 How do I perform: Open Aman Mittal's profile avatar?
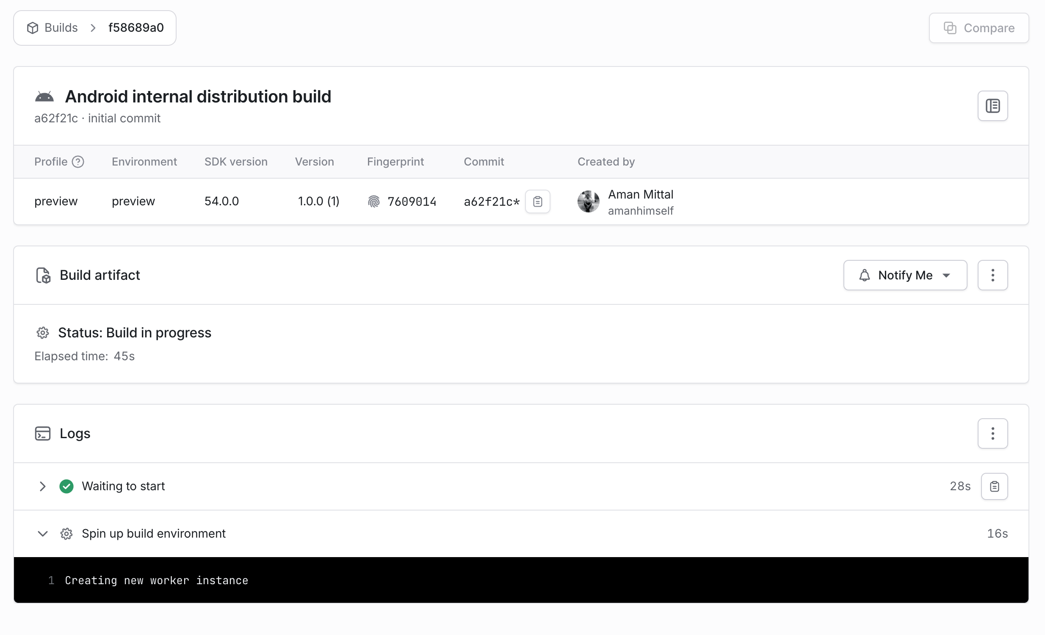tap(588, 202)
